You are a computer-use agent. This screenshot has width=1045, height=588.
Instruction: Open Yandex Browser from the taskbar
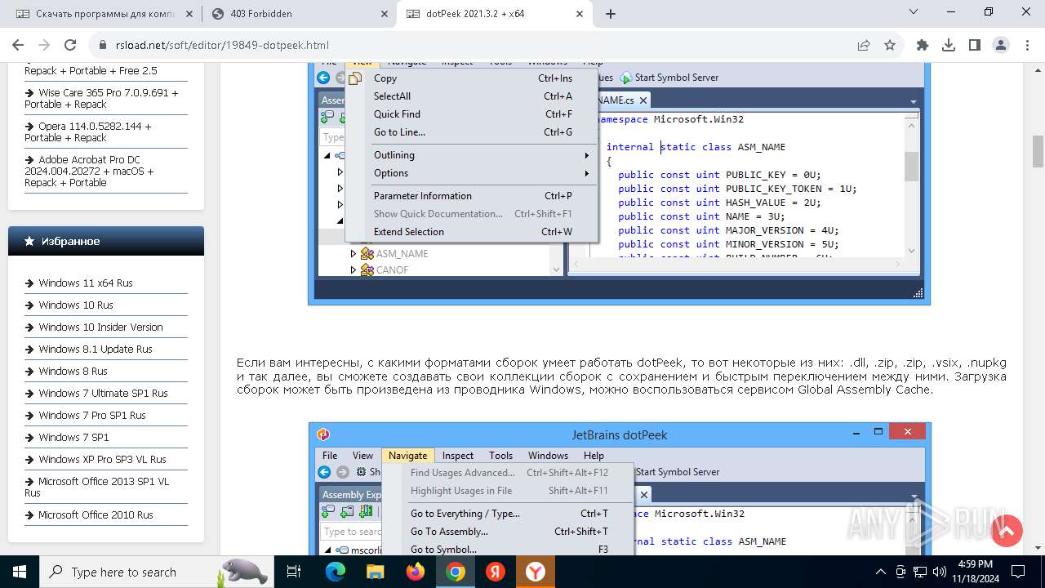[536, 572]
